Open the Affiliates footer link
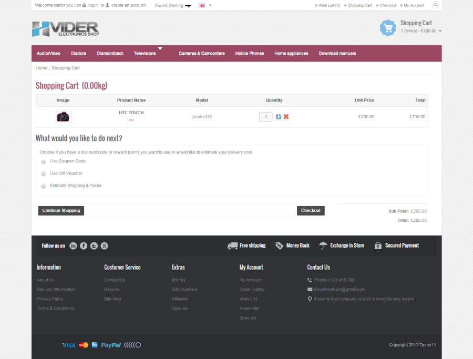The image size is (473, 359). click(180, 299)
